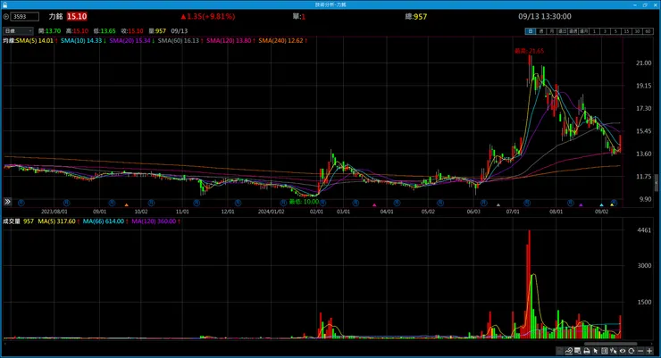The height and width of the screenshot is (358, 661).
Task: Click the crosshair pointer tool icon
Action: pyautogui.click(x=614, y=351)
